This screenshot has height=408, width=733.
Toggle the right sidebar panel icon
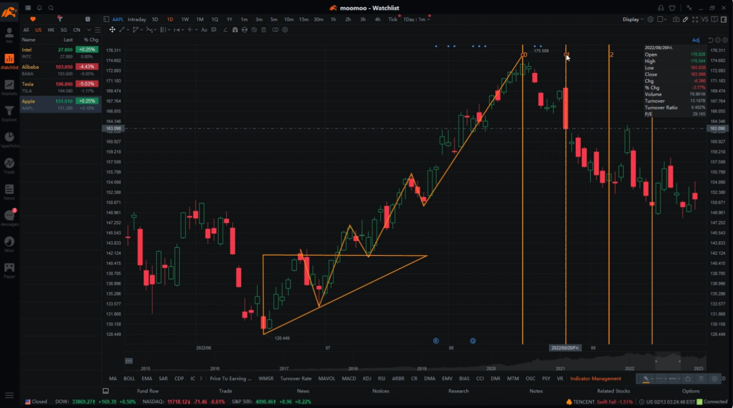tap(724, 19)
